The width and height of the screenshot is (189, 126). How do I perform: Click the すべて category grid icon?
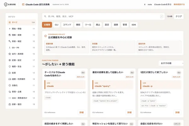tap(10, 22)
